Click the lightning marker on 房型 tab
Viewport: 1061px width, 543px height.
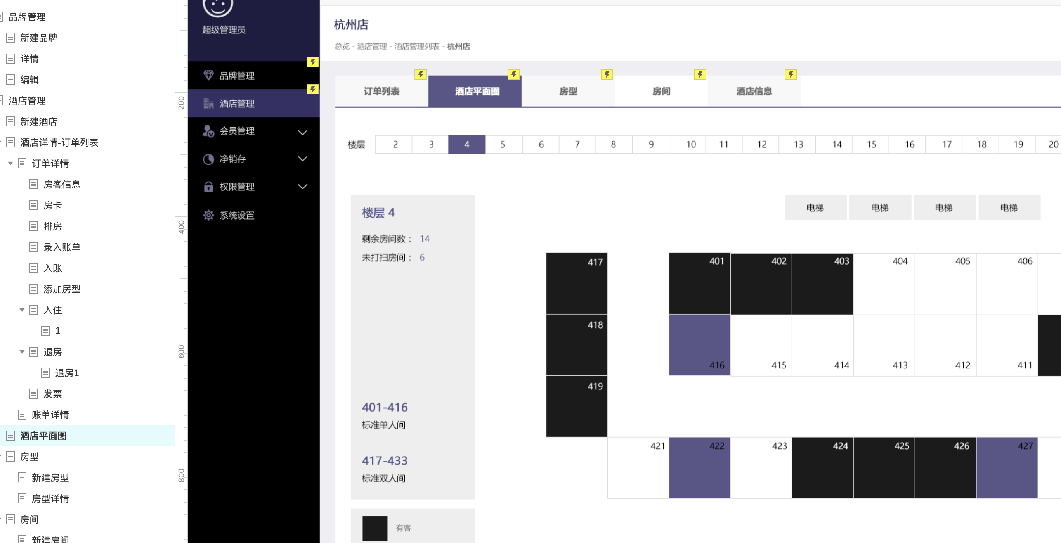pos(607,74)
